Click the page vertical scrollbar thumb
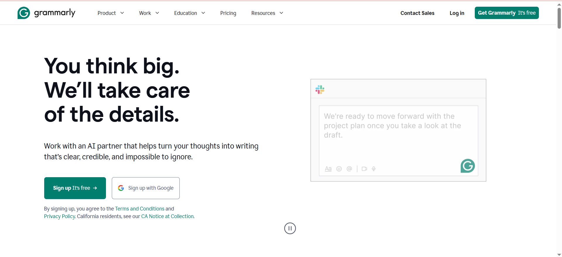This screenshot has width=562, height=257. click(x=559, y=18)
